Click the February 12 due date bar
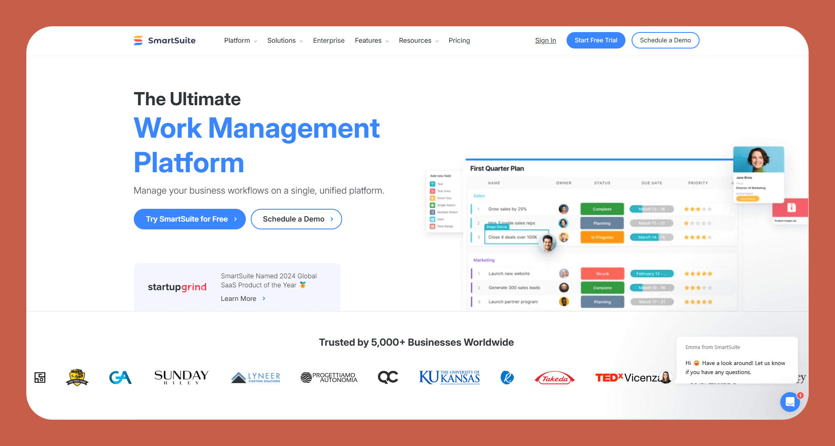The height and width of the screenshot is (446, 835). tap(652, 274)
